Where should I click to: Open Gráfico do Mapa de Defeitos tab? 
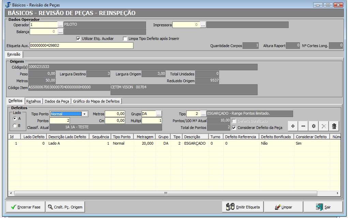pyautogui.click(x=97, y=101)
